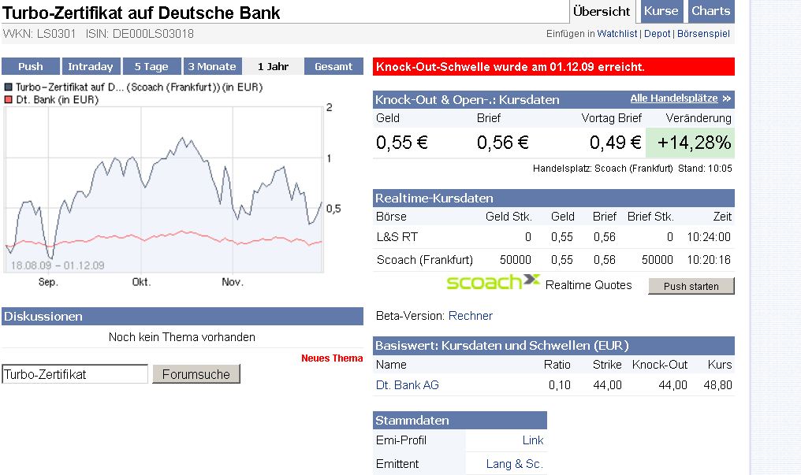The width and height of the screenshot is (801, 475).
Task: Open the Übersicht tab
Action: (x=602, y=11)
